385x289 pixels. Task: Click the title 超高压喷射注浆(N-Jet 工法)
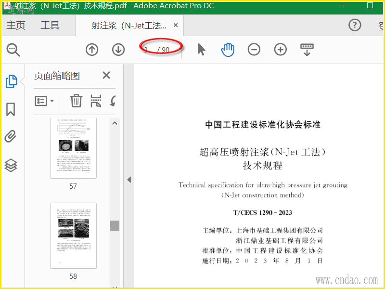[x=262, y=152]
